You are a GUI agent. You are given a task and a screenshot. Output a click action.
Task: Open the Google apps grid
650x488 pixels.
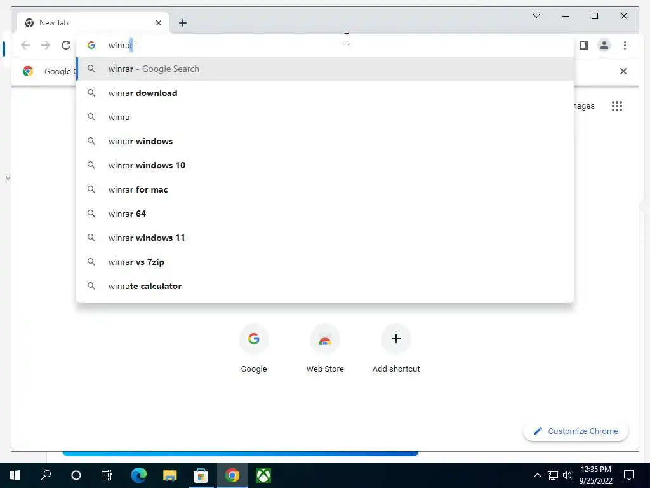tap(617, 106)
